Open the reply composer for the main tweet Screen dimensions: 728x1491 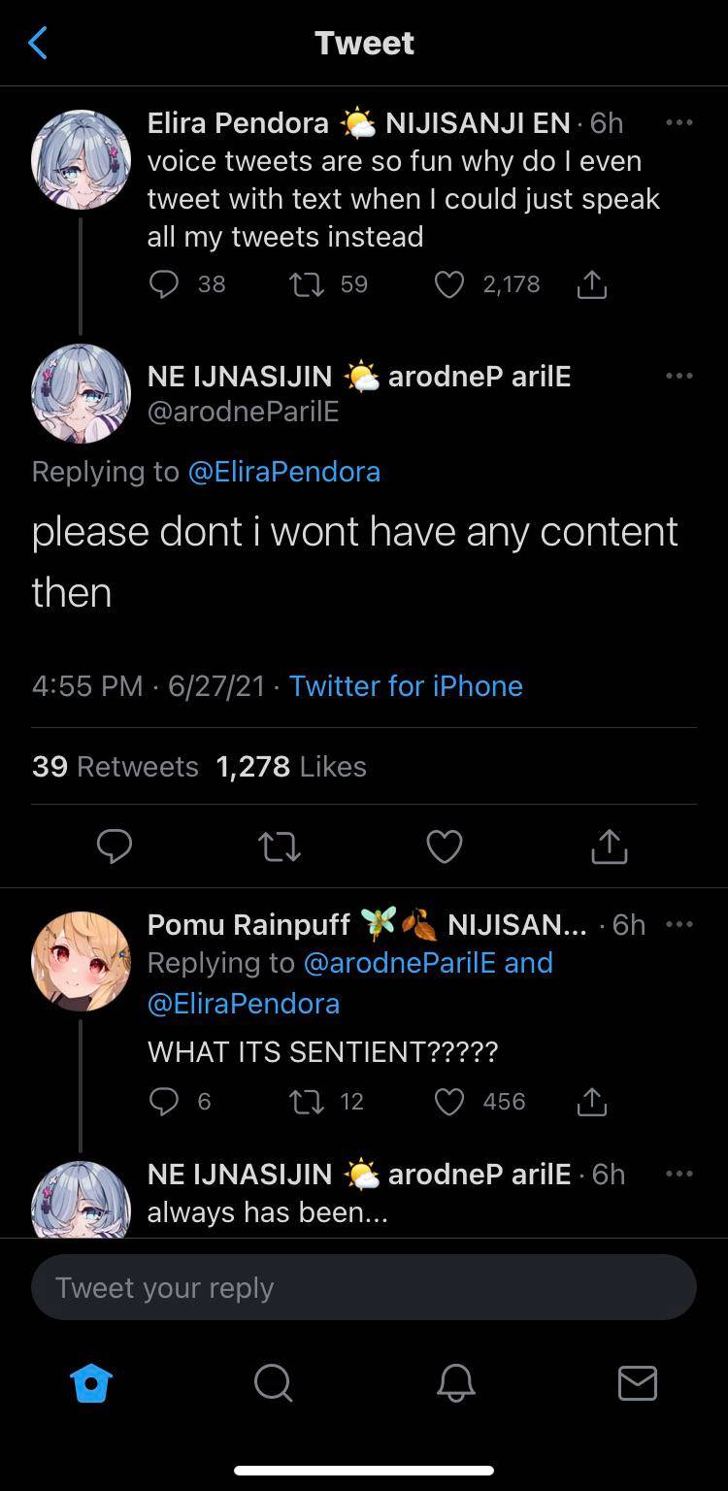point(115,845)
